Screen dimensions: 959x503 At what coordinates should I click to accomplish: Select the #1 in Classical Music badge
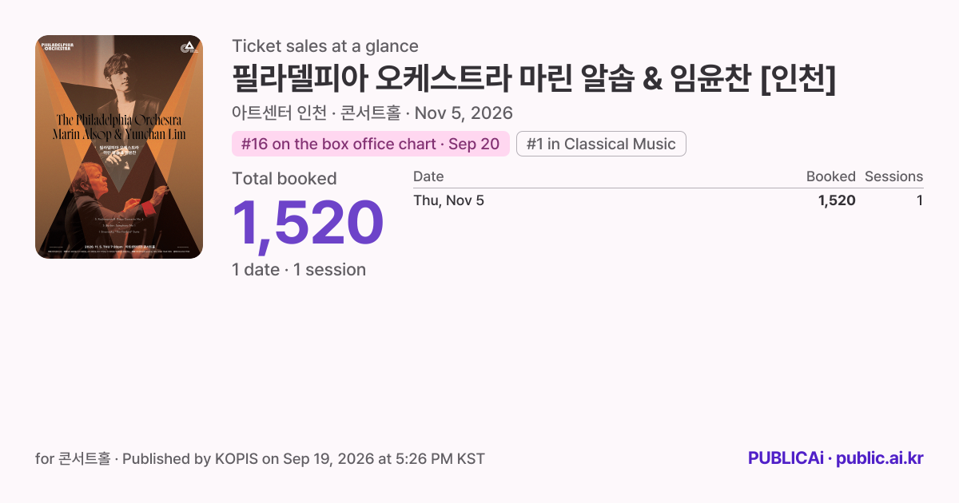click(601, 144)
